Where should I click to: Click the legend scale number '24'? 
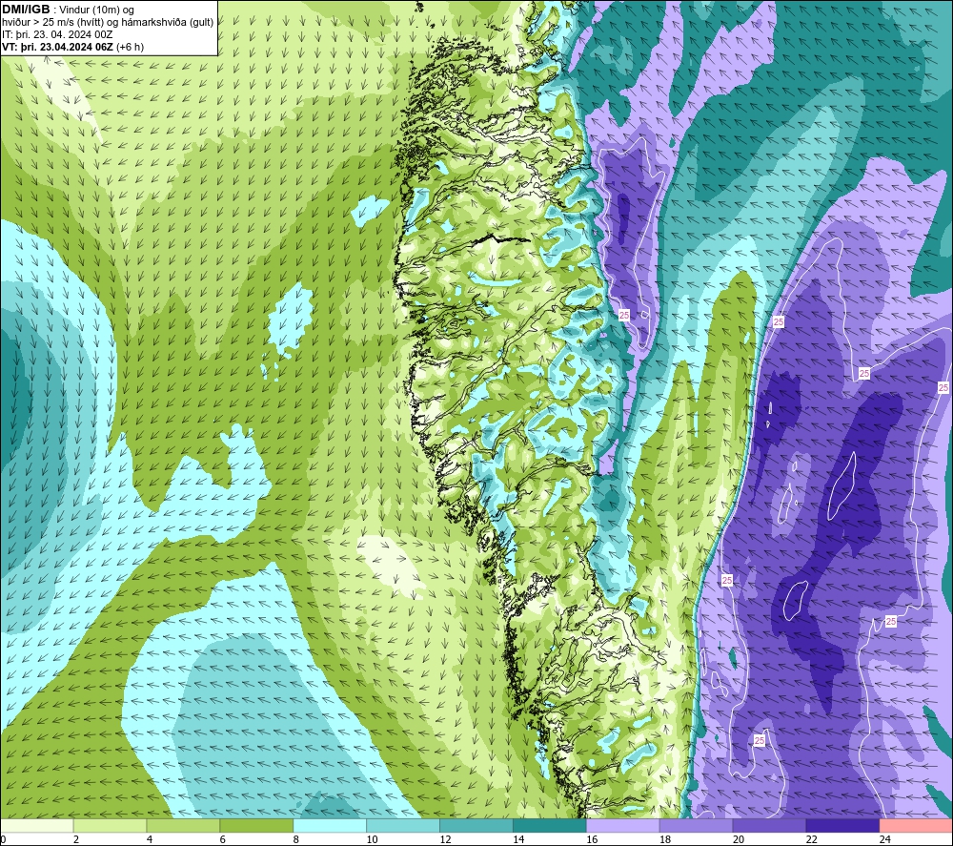[x=885, y=839]
